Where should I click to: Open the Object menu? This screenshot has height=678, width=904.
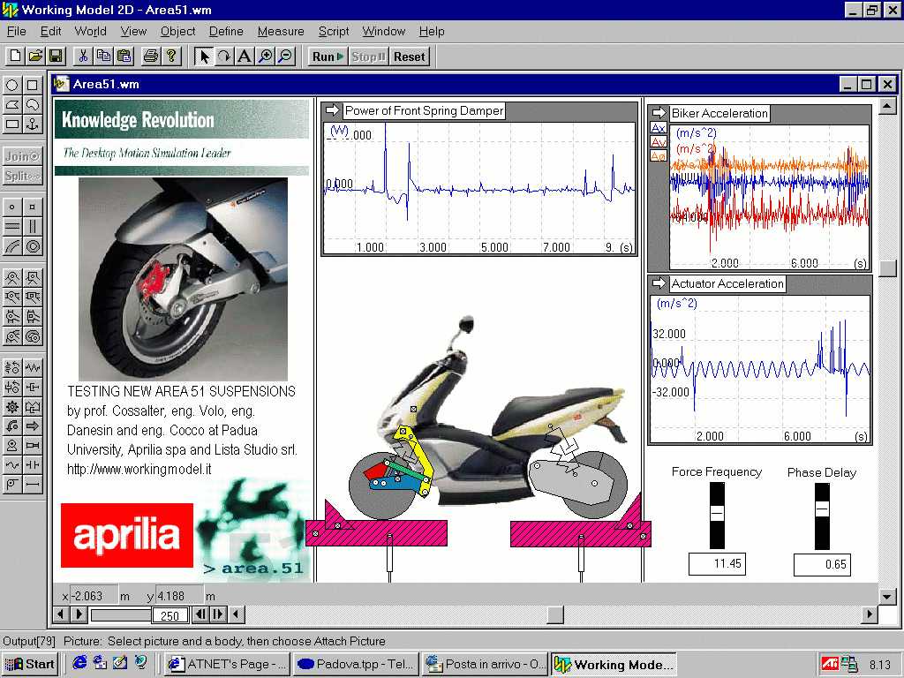tap(177, 31)
